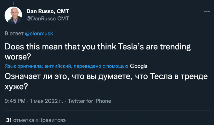Click the 31 likes counter number
The image size is (214, 125).
pyautogui.click(x=9, y=120)
